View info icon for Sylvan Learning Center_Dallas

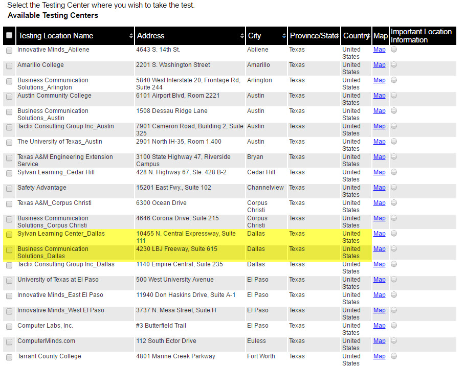(394, 234)
